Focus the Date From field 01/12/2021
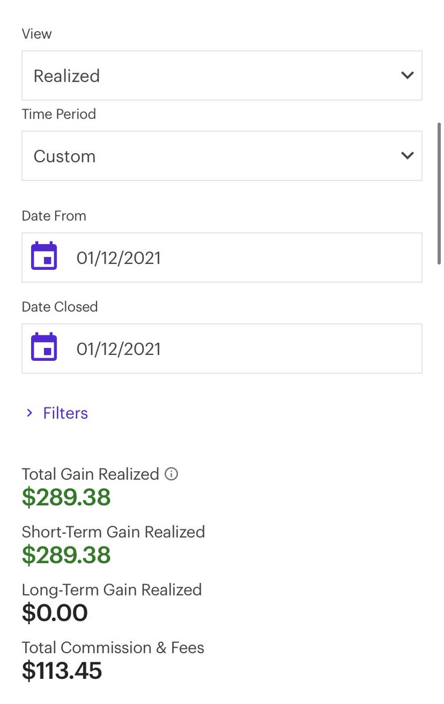Screen dimensions: 444x704 point(222,258)
